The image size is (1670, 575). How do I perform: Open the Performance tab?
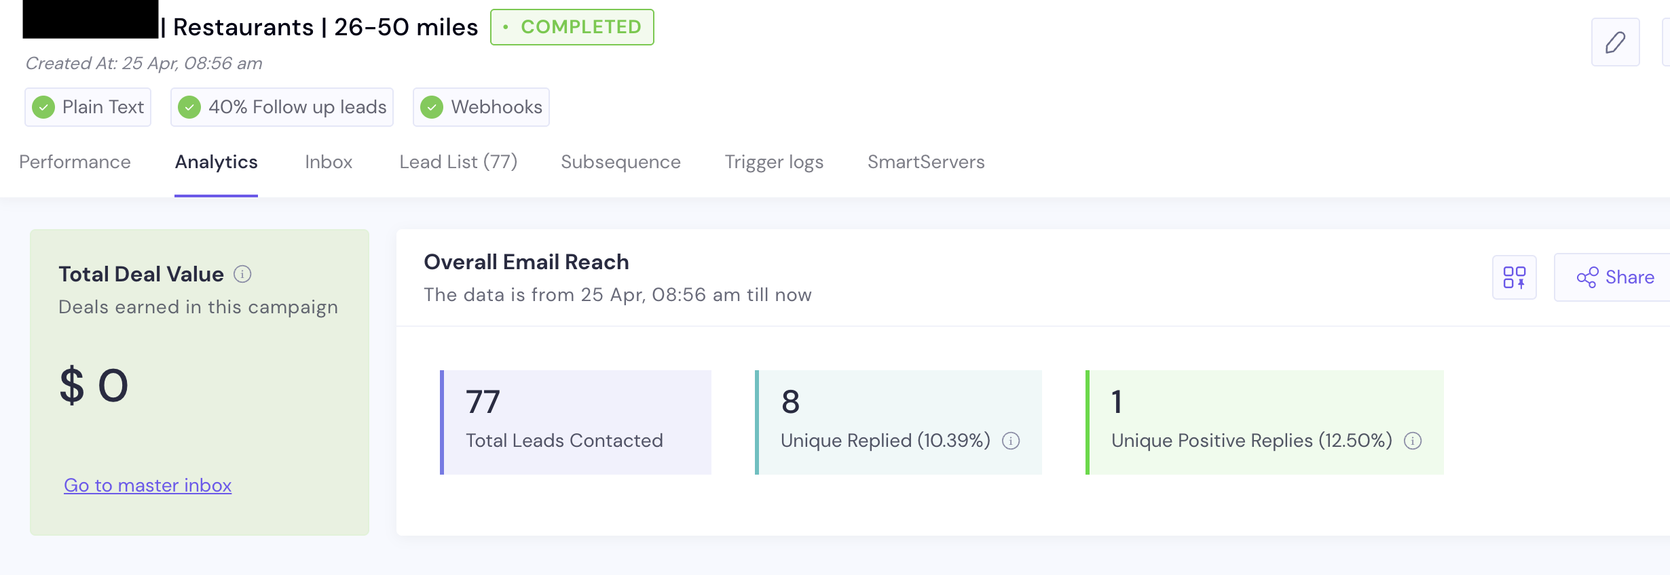coord(75,162)
